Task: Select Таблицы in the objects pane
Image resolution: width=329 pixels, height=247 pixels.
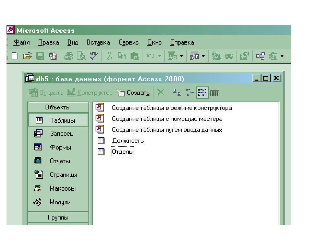Action: tap(58, 120)
